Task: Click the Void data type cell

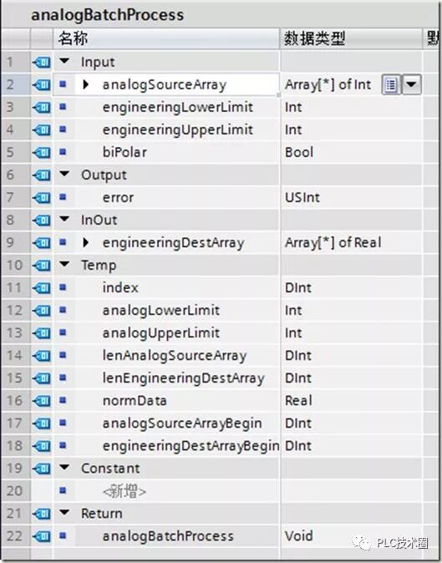Action: pos(351,536)
